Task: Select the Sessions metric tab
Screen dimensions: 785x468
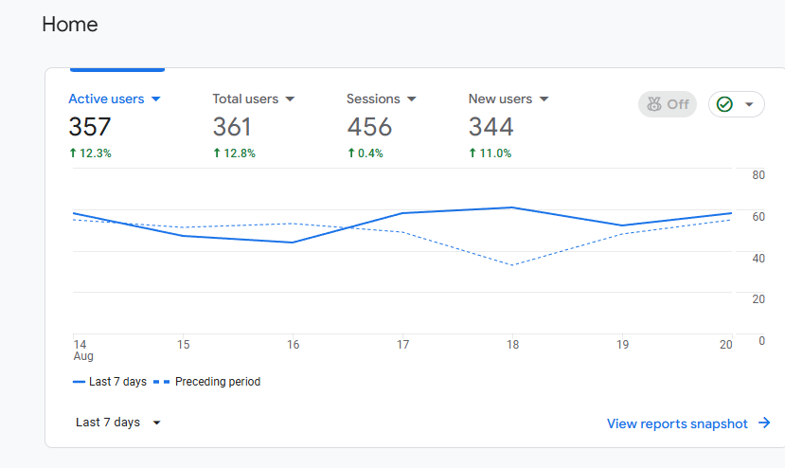Action: 382,125
